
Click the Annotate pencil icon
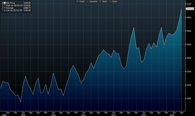pos(88,1)
